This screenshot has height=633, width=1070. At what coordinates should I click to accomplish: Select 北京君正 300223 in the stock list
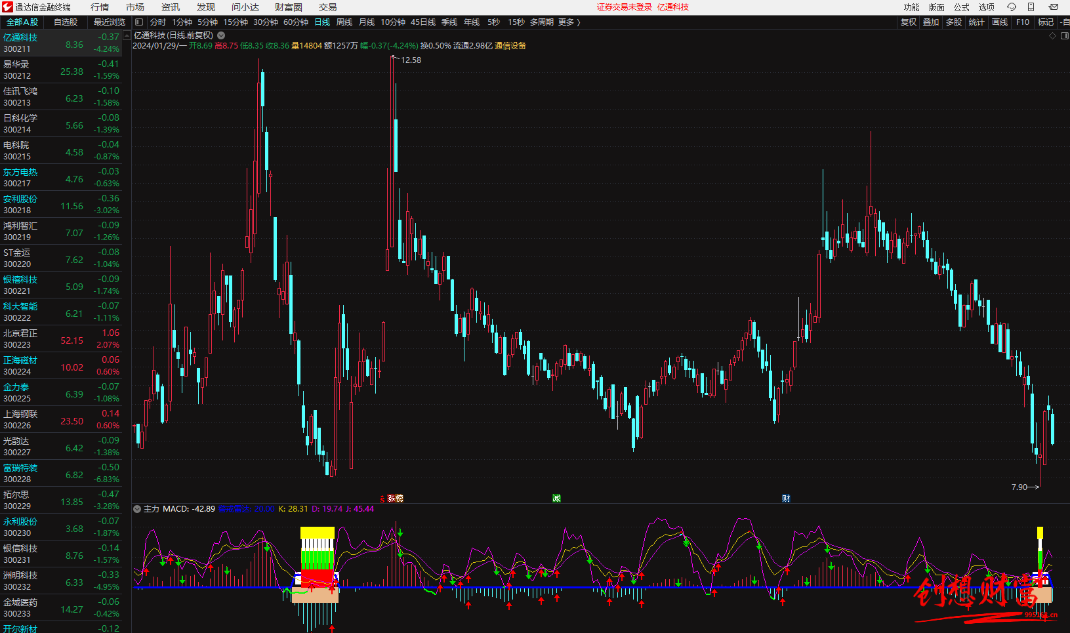point(61,339)
